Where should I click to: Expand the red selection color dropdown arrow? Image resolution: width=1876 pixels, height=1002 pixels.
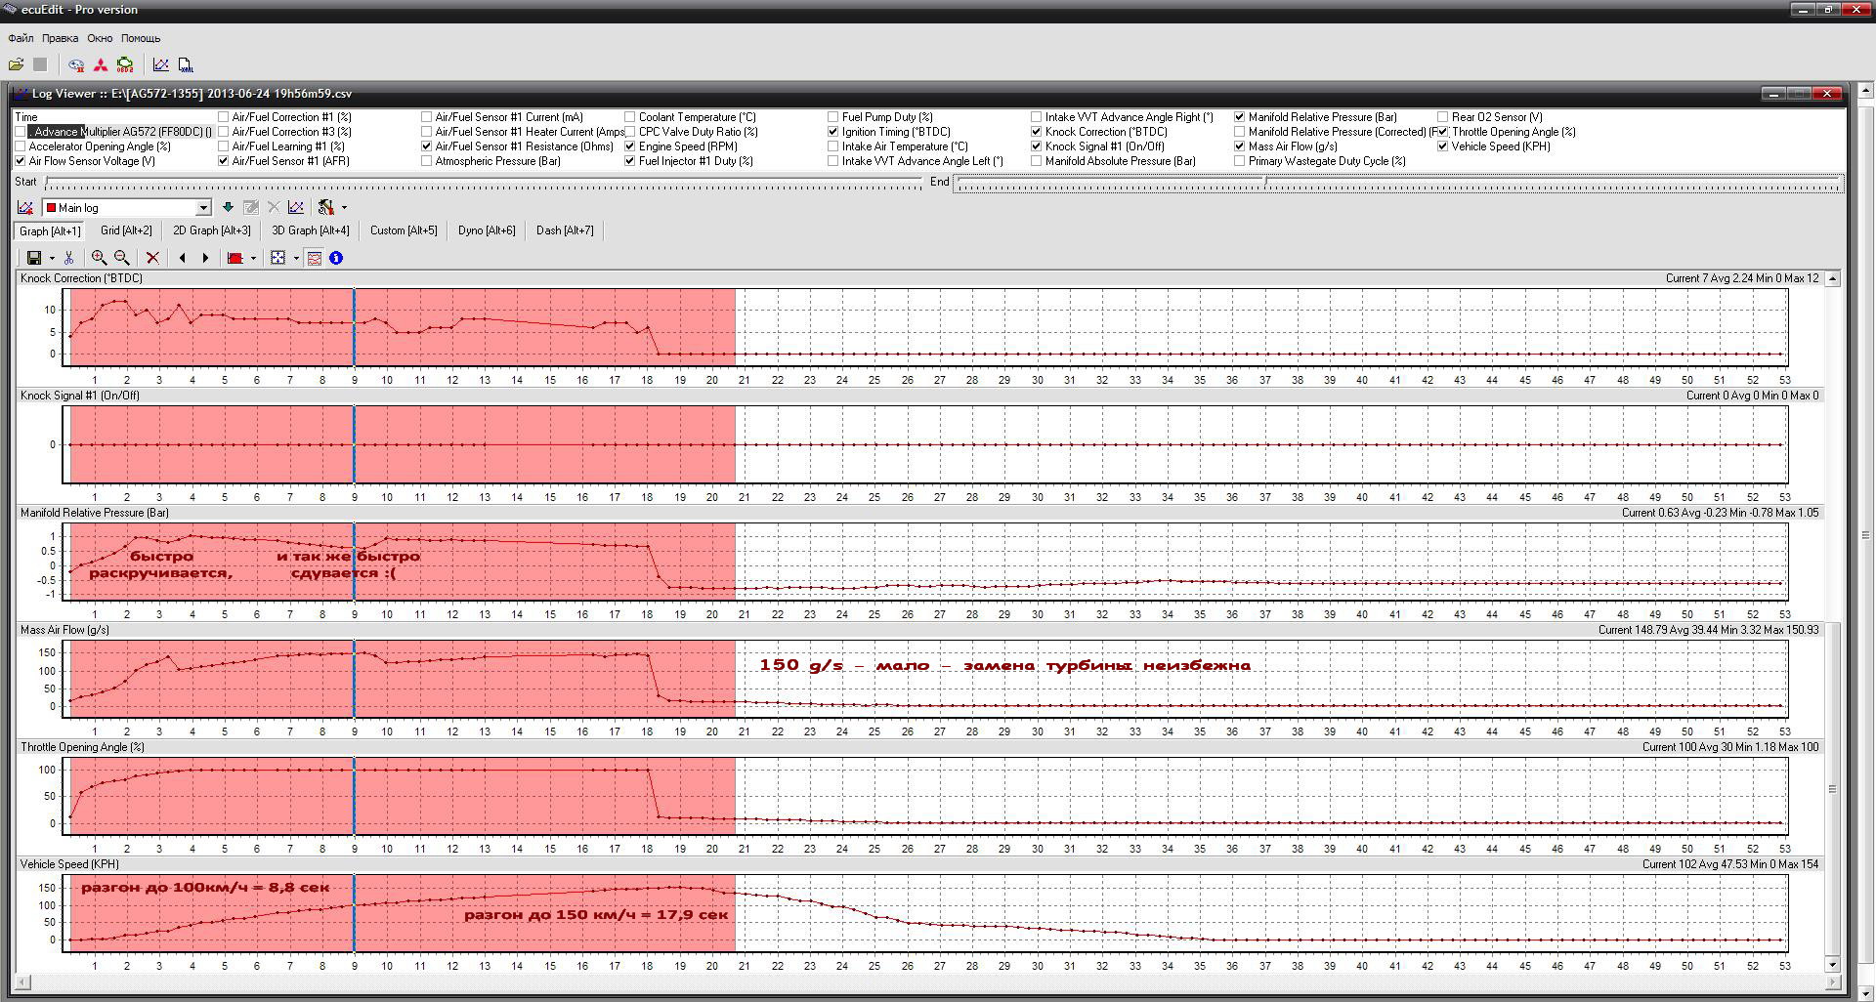253,259
